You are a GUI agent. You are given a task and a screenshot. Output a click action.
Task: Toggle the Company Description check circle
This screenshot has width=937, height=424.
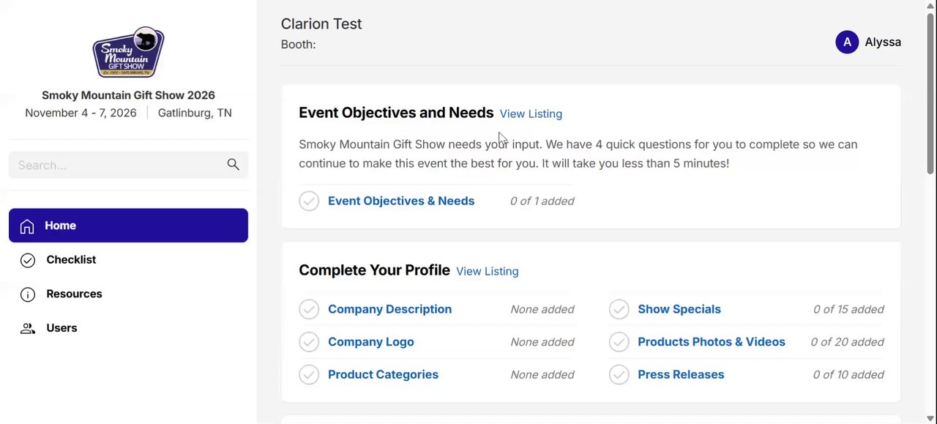pyautogui.click(x=309, y=309)
